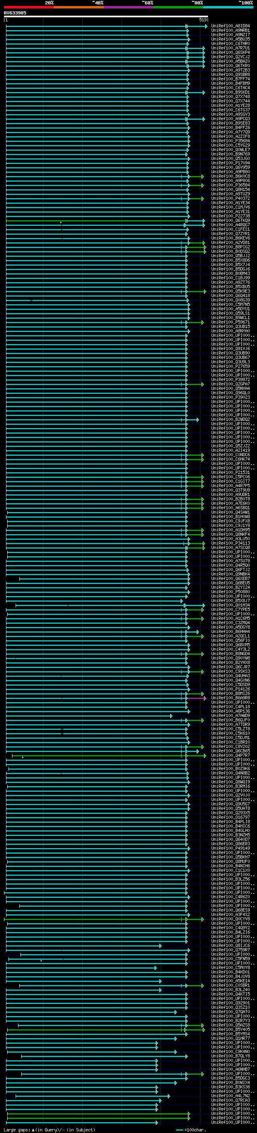Open hit UniRef100_A9NRB1
Viewport: 257px width, 1133px height.
[x=230, y=31]
